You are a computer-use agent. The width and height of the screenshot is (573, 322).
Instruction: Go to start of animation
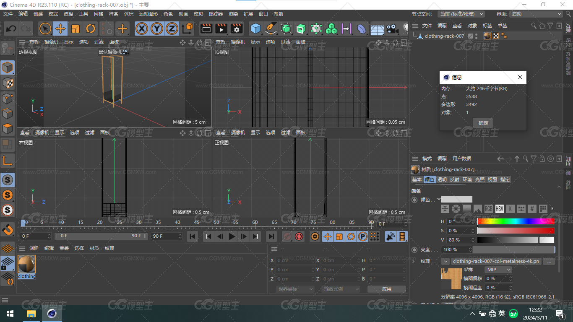(193, 236)
